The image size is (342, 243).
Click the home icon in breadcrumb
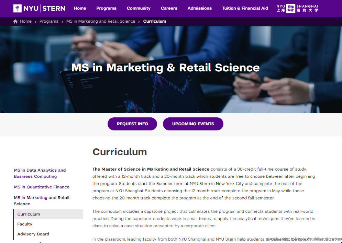pos(15,21)
